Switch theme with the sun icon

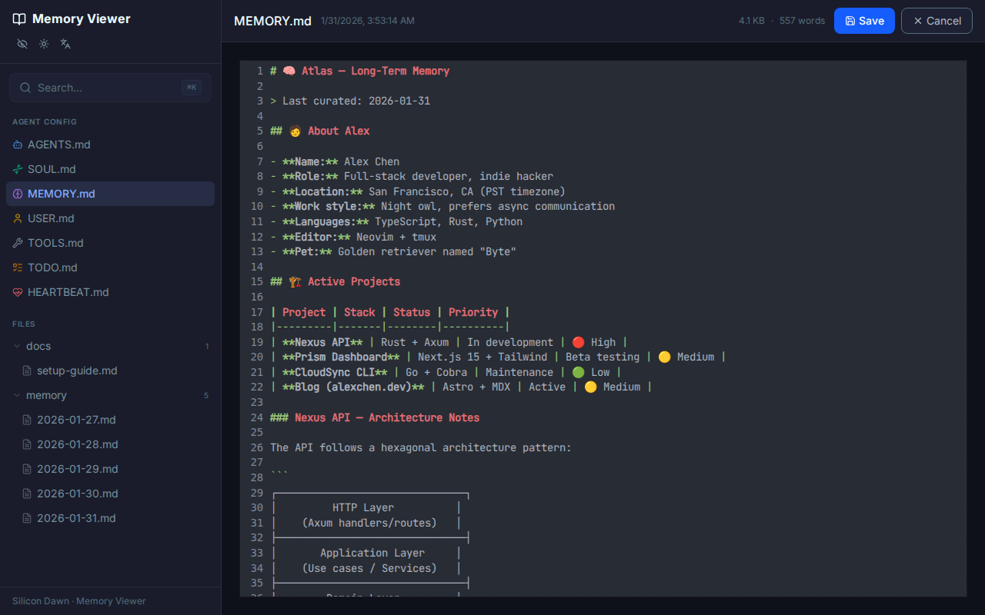[x=44, y=44]
